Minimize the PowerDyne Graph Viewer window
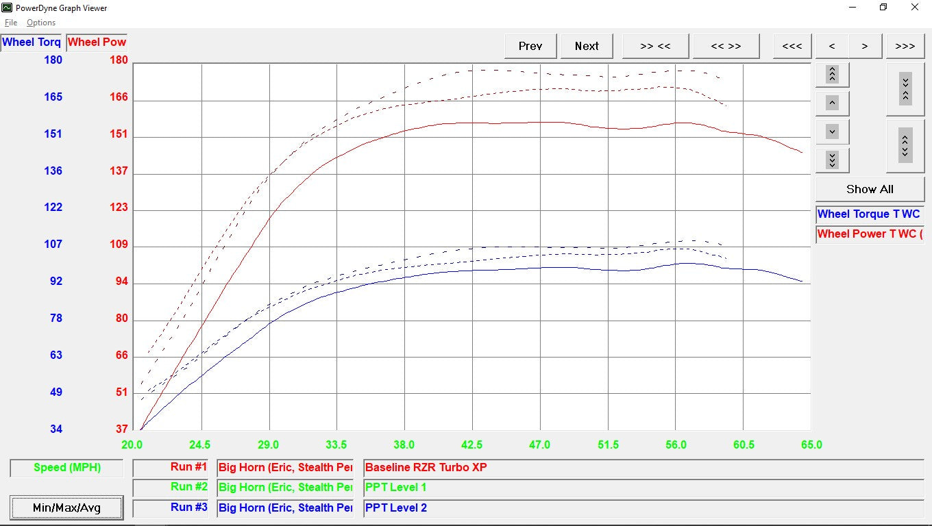Image resolution: width=932 pixels, height=526 pixels. 853,8
